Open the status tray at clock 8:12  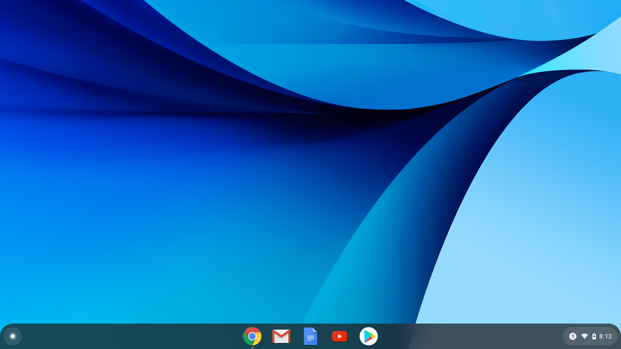[x=606, y=336]
